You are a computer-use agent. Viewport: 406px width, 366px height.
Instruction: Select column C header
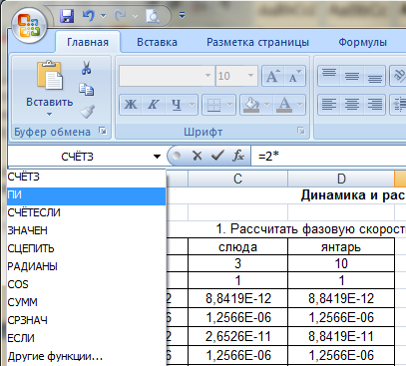point(237,179)
